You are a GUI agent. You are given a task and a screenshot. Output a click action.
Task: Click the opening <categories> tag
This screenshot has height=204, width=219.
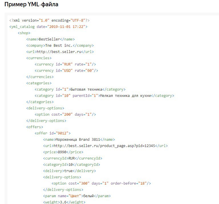click(39, 83)
